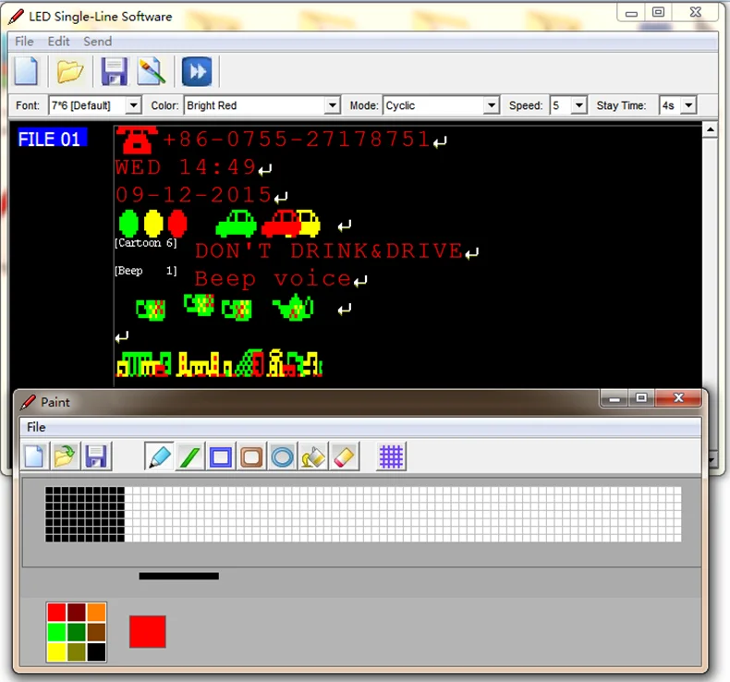Click the [Beep 1] tag in editor
Screen dimensions: 730x682
pyautogui.click(x=146, y=271)
